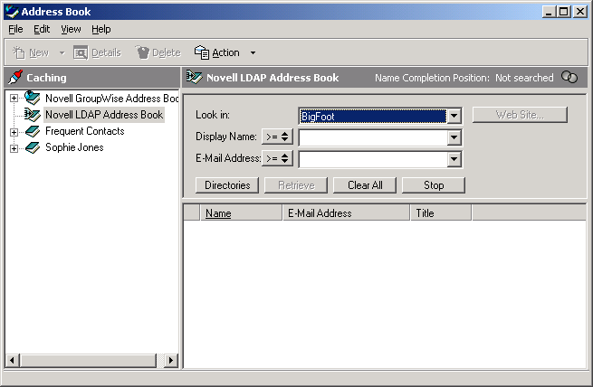Click the Delete toolbar button
The height and width of the screenshot is (387, 593).
(x=158, y=52)
